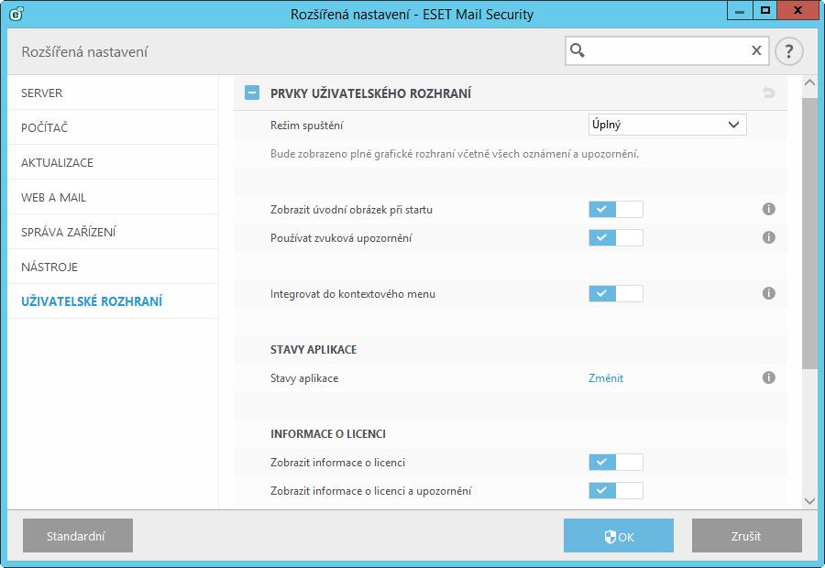
Task: Collapse Prvky uživatelského rozhraní section
Action: [252, 93]
